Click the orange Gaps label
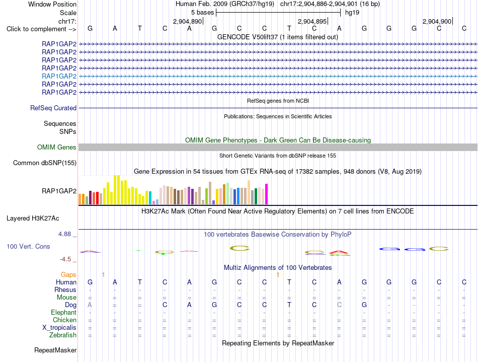Screen dimensions: 478x362 tap(68, 275)
